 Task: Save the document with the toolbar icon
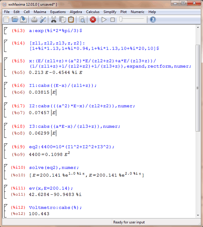coord(23,20)
